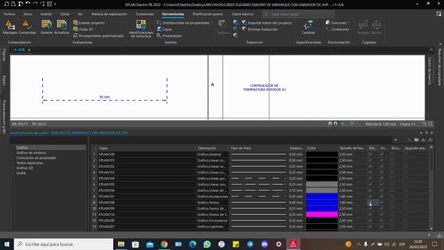The height and width of the screenshot is (250, 444).
Task: Run the Comprobar check
Action: 27,28
